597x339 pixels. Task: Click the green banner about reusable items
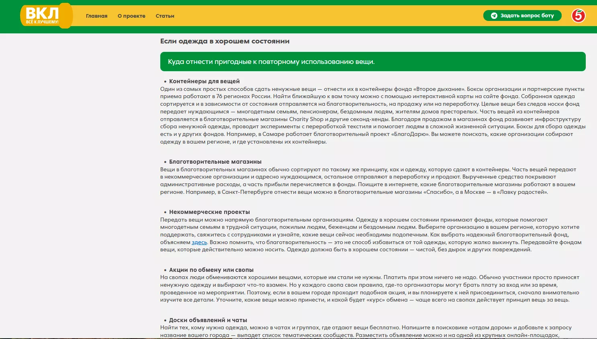pos(372,62)
